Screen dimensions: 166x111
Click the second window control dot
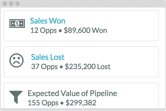pyautogui.click(x=11, y=4)
